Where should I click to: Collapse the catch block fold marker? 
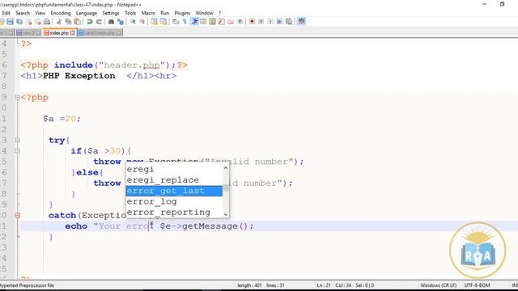[x=18, y=216]
